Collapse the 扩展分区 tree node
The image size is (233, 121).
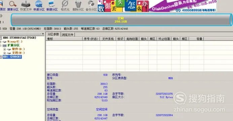coord(1,45)
